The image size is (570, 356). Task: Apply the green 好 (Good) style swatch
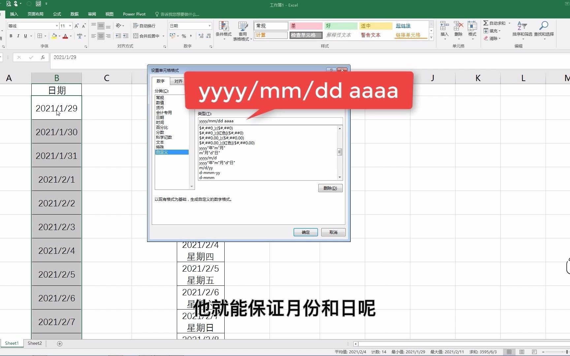(341, 26)
